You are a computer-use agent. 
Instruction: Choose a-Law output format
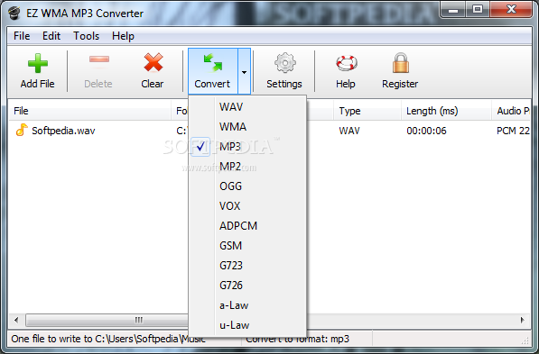click(247, 305)
